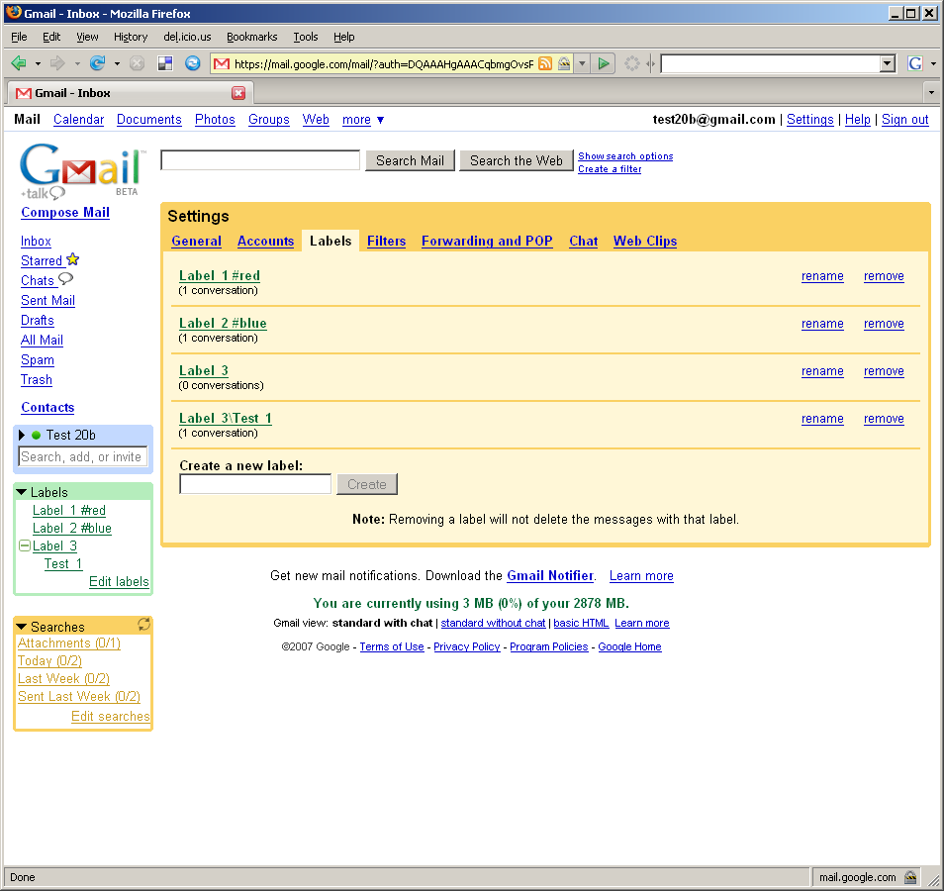Click the star icon beside Starred

pos(73,259)
